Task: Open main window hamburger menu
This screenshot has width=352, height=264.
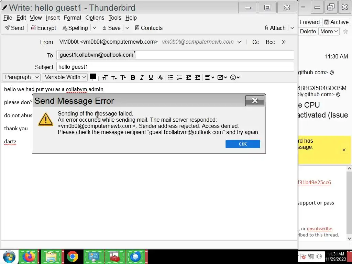Action: click(303, 8)
